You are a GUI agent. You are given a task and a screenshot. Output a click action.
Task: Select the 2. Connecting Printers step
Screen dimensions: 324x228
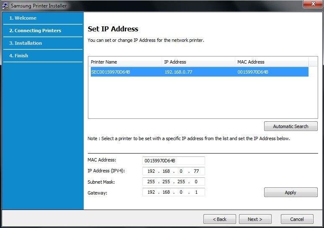click(x=35, y=31)
